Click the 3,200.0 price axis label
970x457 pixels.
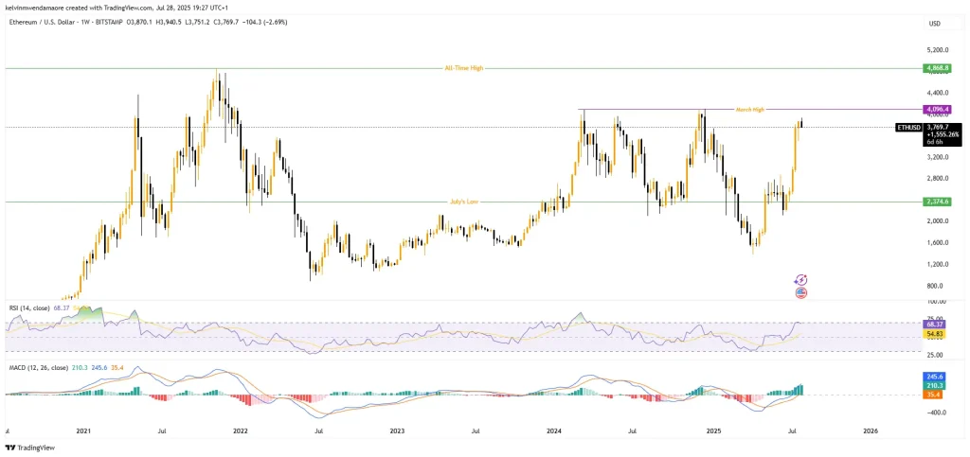(x=939, y=157)
